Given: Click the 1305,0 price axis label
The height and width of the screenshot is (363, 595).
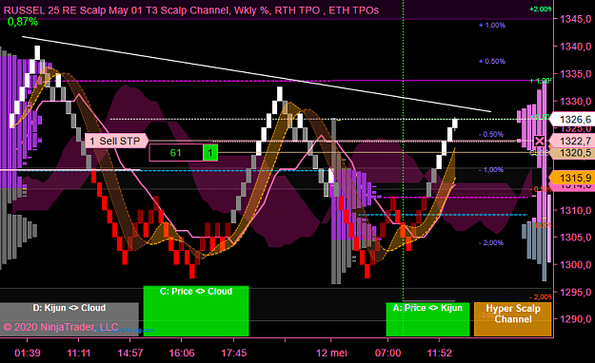Looking at the screenshot, I should [x=575, y=238].
